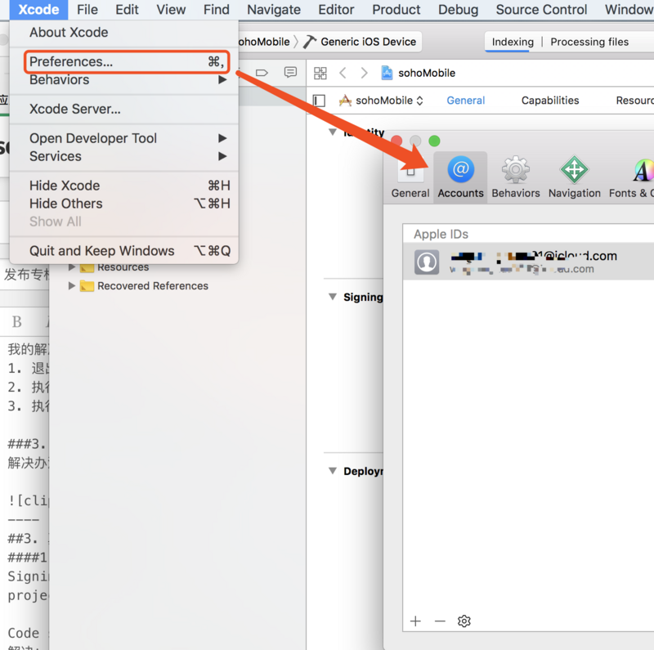Click the Processing files status text
Viewport: 654px width, 650px height.
click(589, 42)
